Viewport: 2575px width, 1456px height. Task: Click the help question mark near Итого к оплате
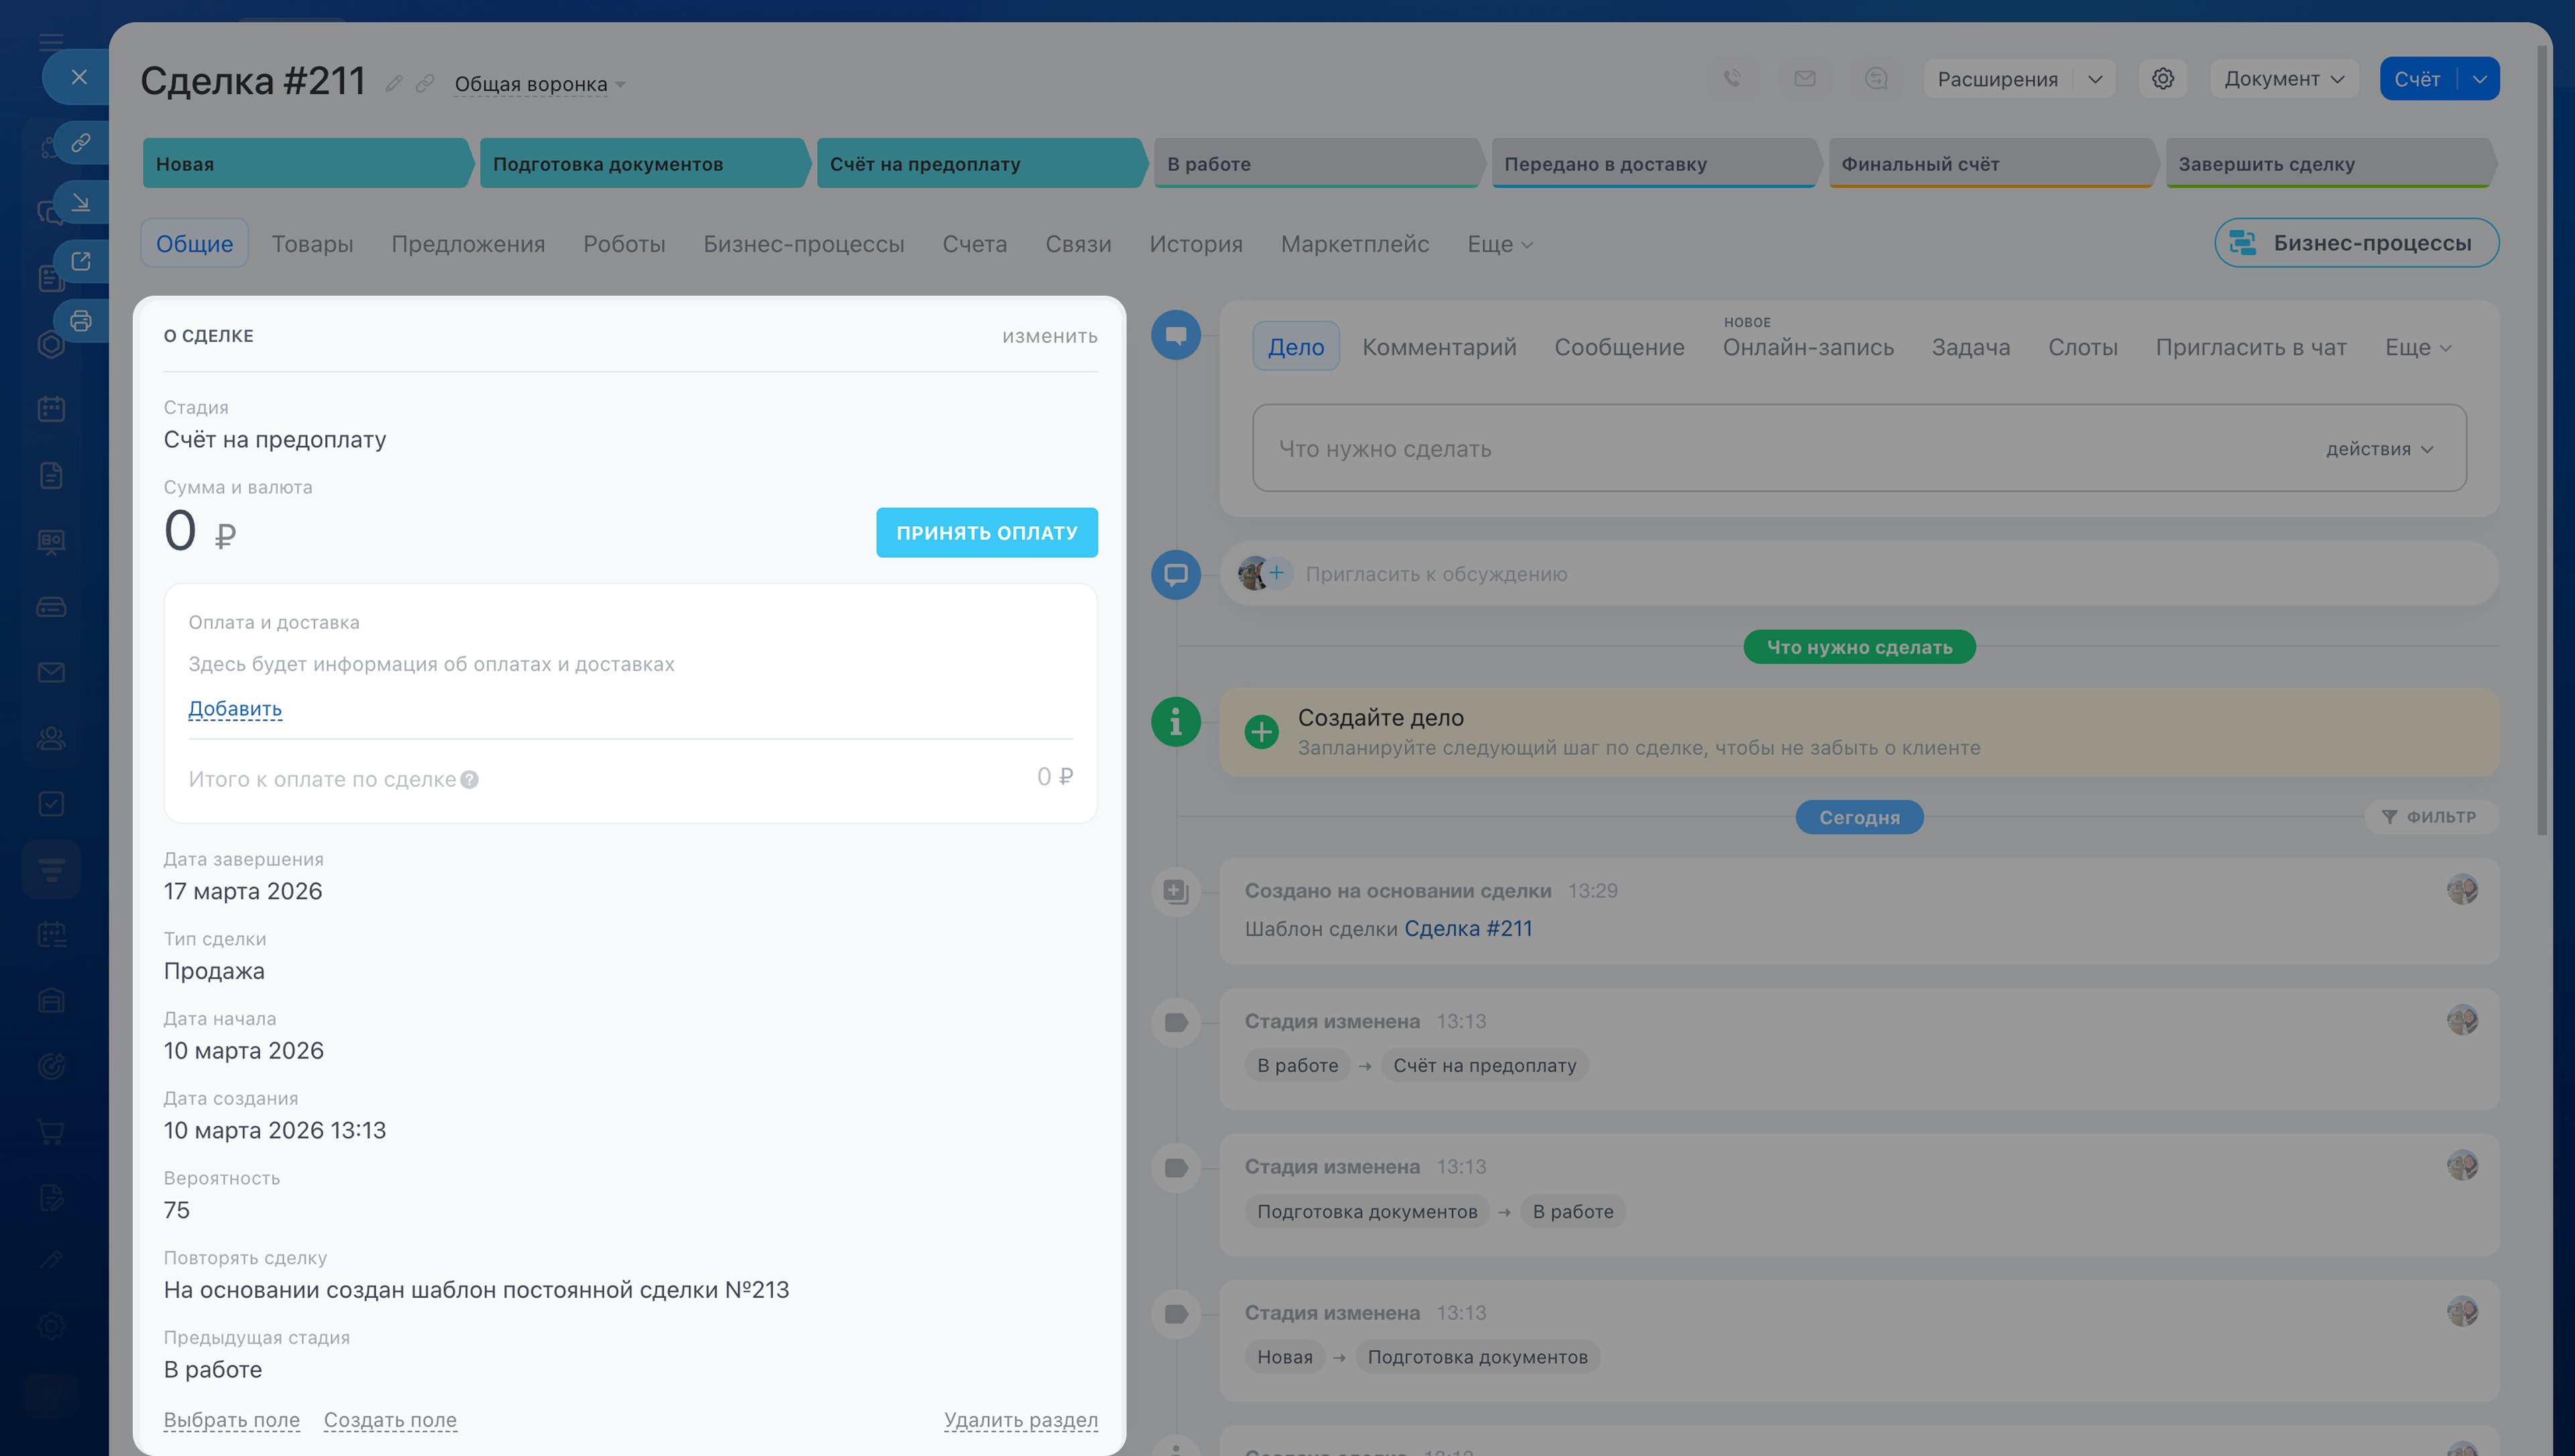point(469,780)
